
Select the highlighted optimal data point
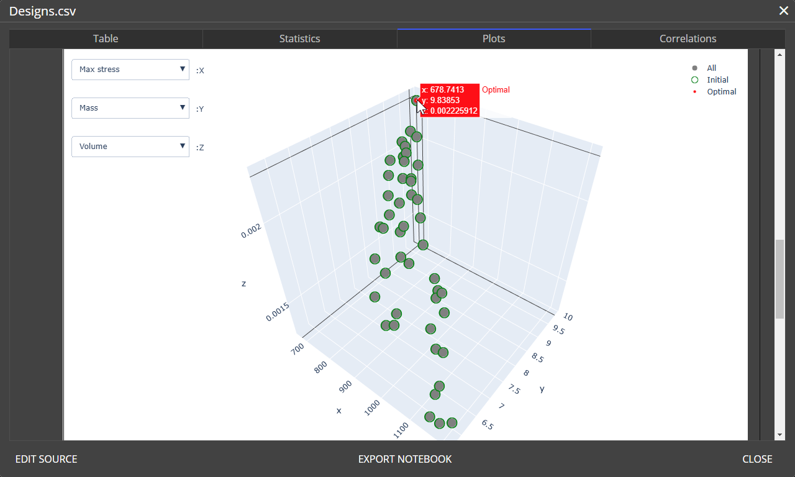[416, 100]
